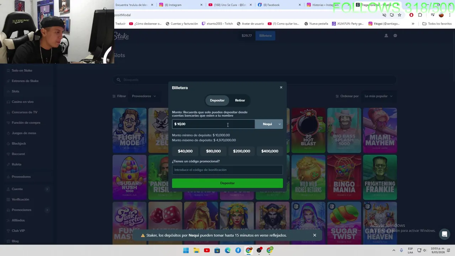Open the Miami Mayhem game thumbnail
The image size is (455, 256).
point(380,130)
